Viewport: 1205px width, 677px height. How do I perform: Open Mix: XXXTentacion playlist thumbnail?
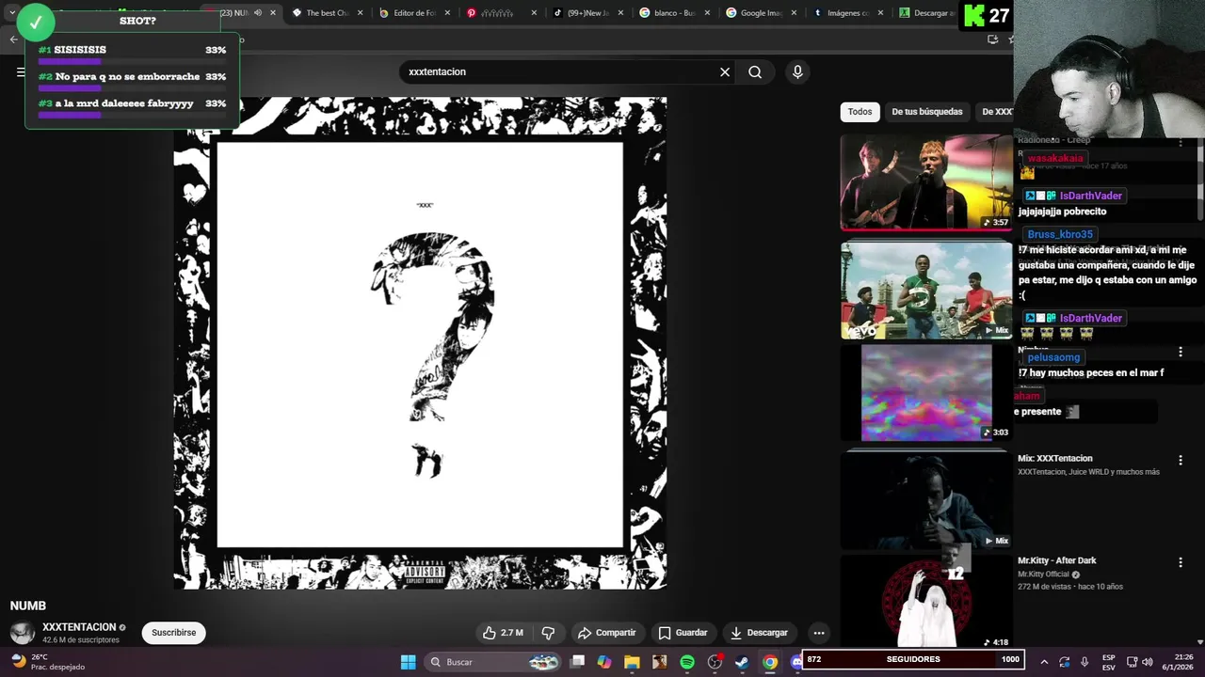[x=926, y=498]
